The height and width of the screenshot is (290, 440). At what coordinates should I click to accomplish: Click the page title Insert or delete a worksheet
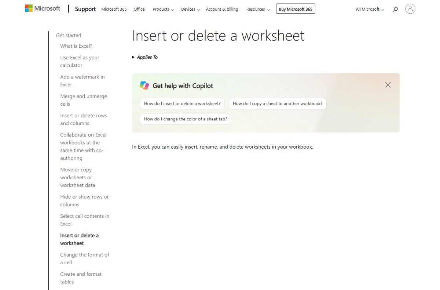point(218,36)
